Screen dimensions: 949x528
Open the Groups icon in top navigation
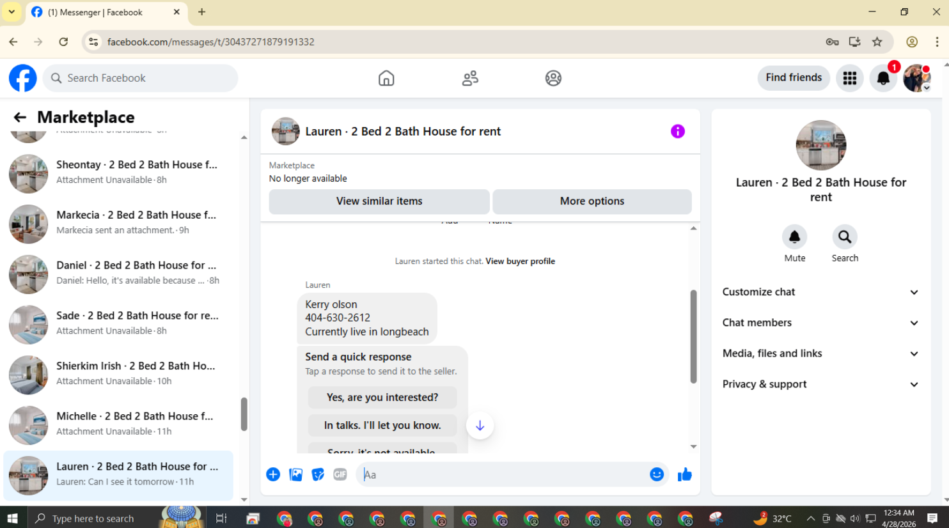(x=553, y=78)
